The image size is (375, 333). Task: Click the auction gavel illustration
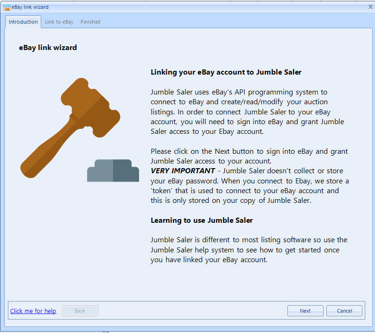80,130
